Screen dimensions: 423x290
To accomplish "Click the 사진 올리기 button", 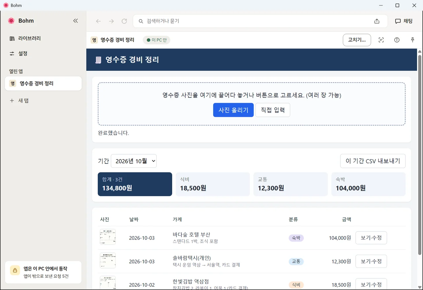I will tap(233, 110).
